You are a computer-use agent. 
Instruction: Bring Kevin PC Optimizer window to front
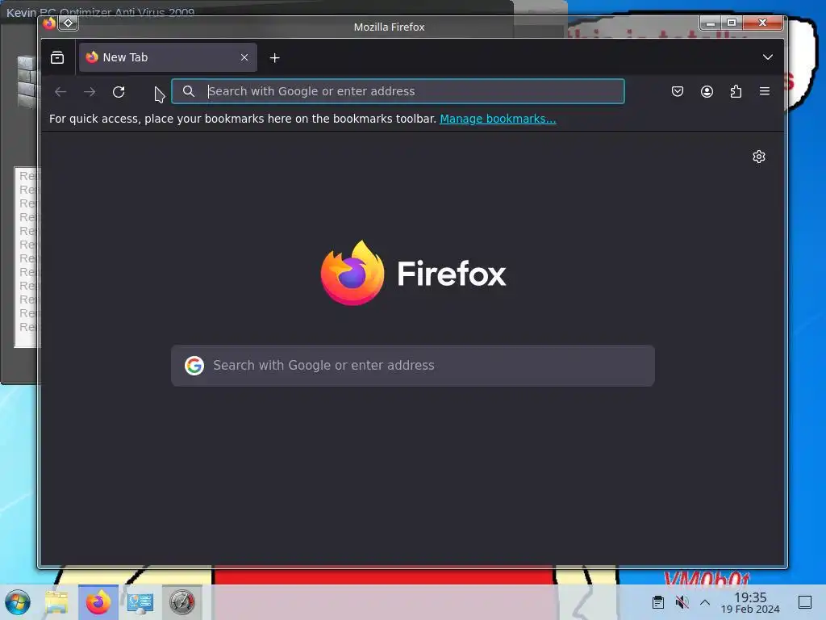[100, 11]
